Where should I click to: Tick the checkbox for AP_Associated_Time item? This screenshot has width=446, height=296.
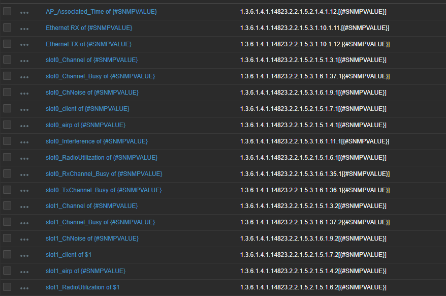point(7,11)
